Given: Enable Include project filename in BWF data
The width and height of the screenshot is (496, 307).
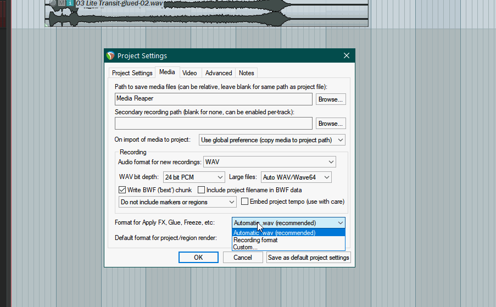Looking at the screenshot, I should (201, 189).
